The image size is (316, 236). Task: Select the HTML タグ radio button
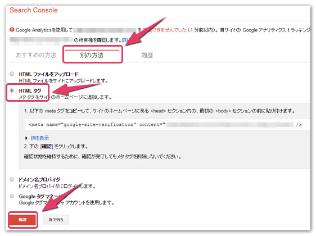tap(12, 90)
